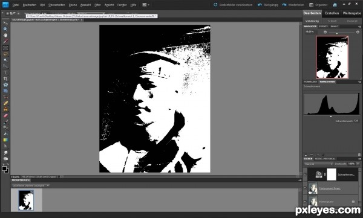Switch to the Weitergabe tab
Screen dimensions: 363x218
(352, 13)
